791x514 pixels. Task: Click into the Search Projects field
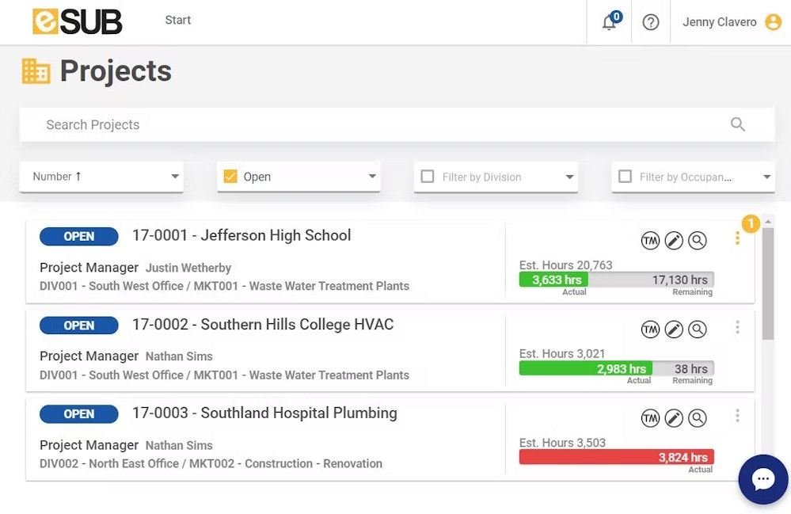tap(380, 124)
